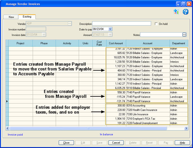Switch to the New tab
Viewport: 193px width, 148px height.
11,17
